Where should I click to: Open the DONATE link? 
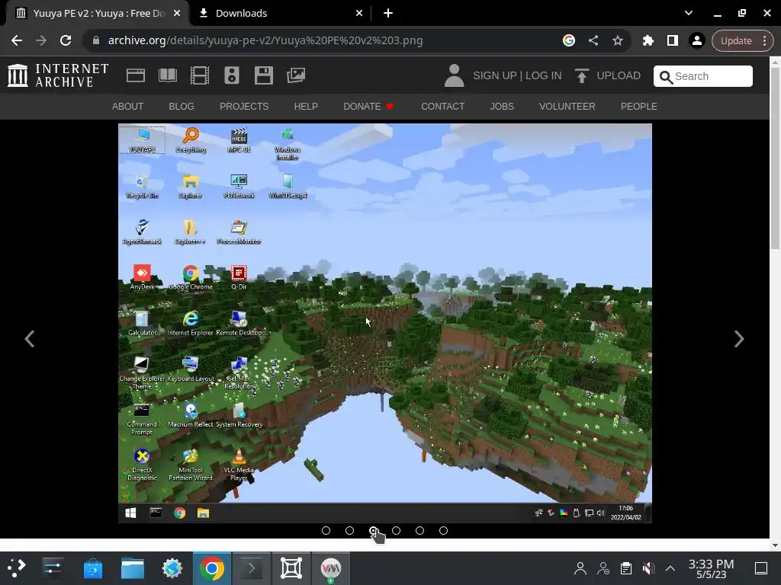point(368,107)
